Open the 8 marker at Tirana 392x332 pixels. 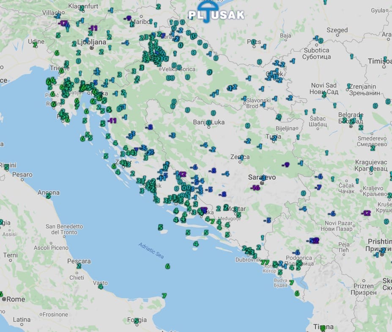[x=323, y=328]
